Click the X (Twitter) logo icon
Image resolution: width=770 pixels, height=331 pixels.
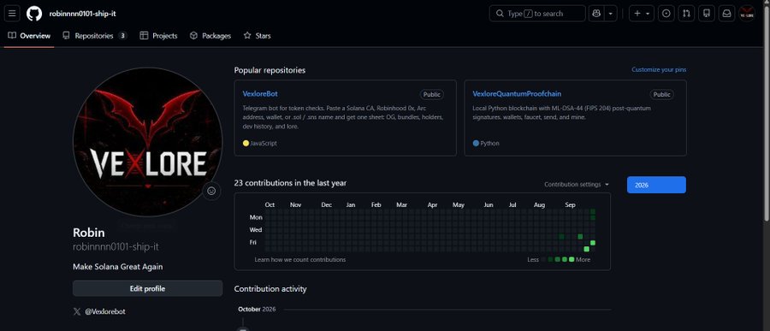coord(77,311)
